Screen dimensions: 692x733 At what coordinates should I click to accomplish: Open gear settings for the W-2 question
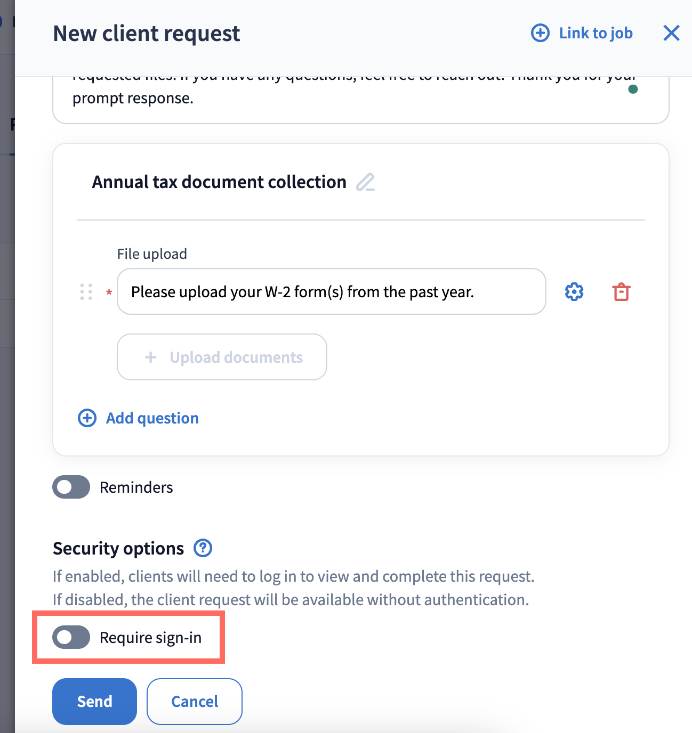(574, 292)
